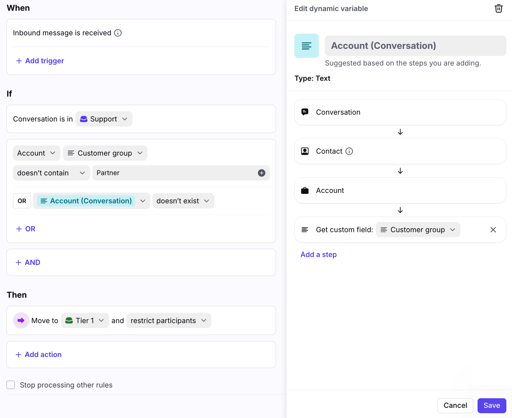Click the info icon next to Contact step
The image size is (512, 418).
[349, 151]
